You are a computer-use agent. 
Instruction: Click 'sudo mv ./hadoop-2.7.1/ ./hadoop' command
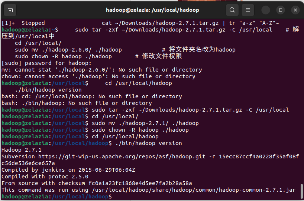(145, 123)
